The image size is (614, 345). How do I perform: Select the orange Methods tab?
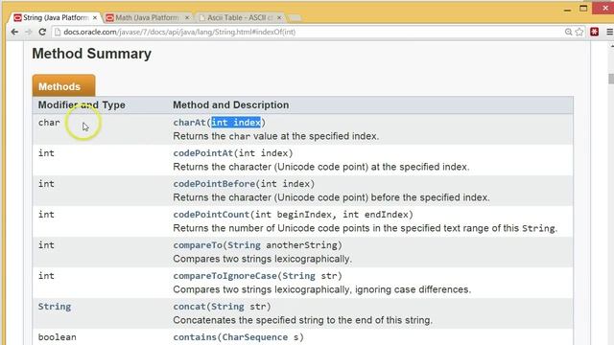pyautogui.click(x=63, y=86)
